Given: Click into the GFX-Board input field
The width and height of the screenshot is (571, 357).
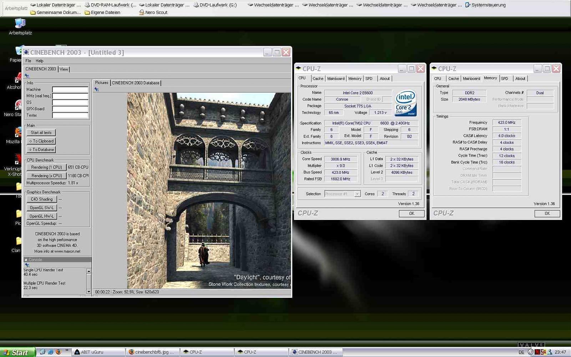Looking at the screenshot, I should coord(70,109).
